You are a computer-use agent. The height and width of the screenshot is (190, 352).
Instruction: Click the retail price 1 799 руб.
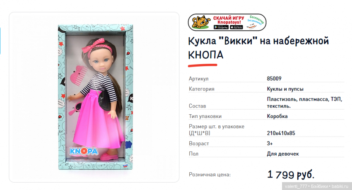point(291,174)
